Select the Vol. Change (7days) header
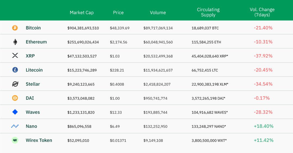 click(262, 12)
